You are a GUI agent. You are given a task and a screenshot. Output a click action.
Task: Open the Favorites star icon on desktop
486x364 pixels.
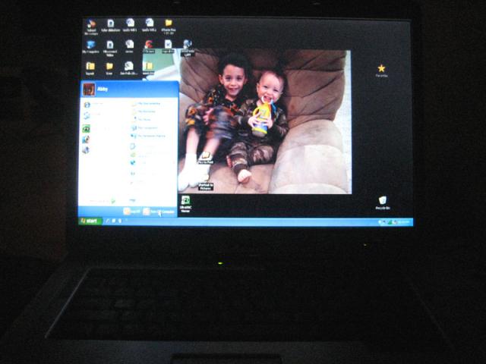click(381, 69)
